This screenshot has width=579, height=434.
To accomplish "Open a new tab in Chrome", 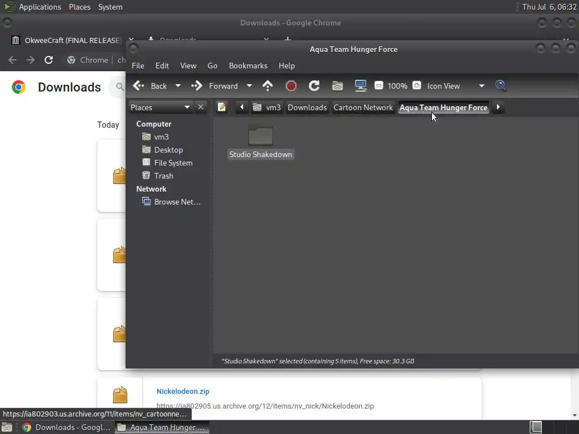I will pyautogui.click(x=288, y=39).
